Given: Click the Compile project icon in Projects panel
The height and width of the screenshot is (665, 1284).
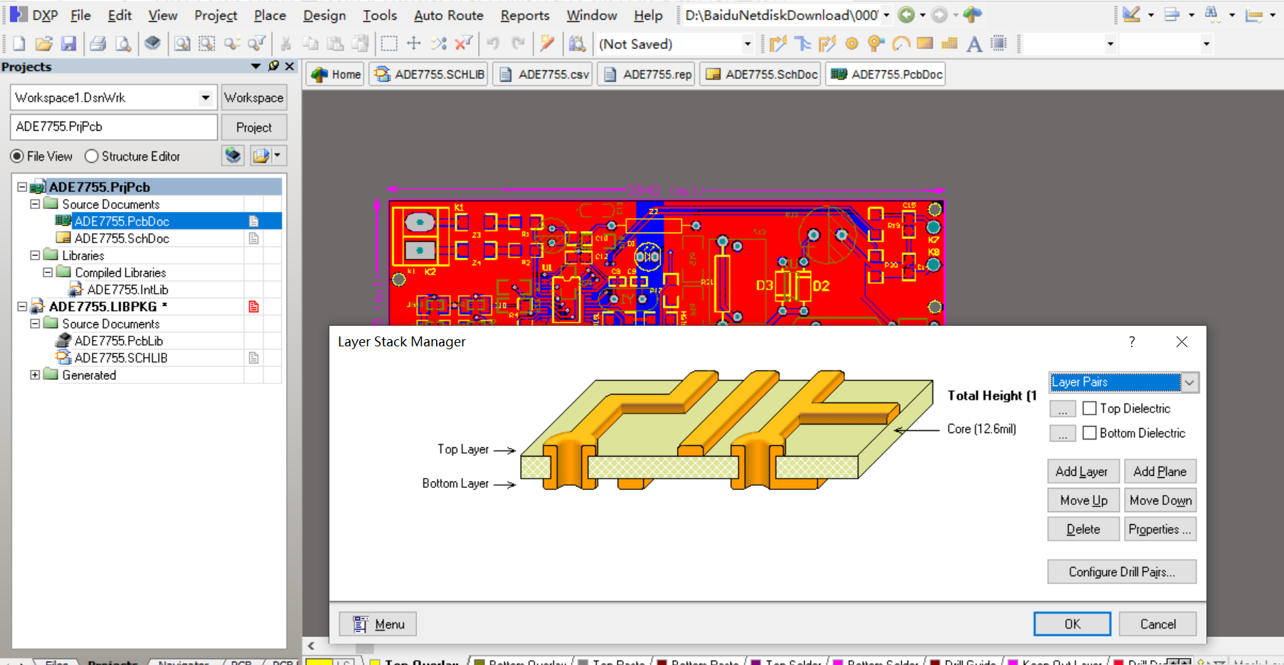Looking at the screenshot, I should point(233,155).
